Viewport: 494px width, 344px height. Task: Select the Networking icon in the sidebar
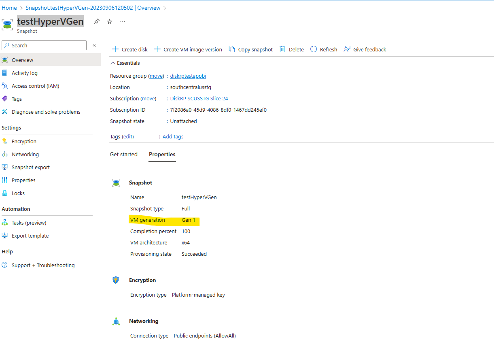pyautogui.click(x=5, y=154)
